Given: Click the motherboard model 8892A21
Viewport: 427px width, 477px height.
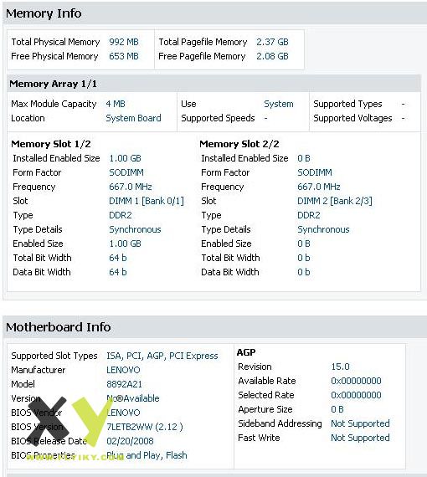Looking at the screenshot, I should (x=124, y=384).
